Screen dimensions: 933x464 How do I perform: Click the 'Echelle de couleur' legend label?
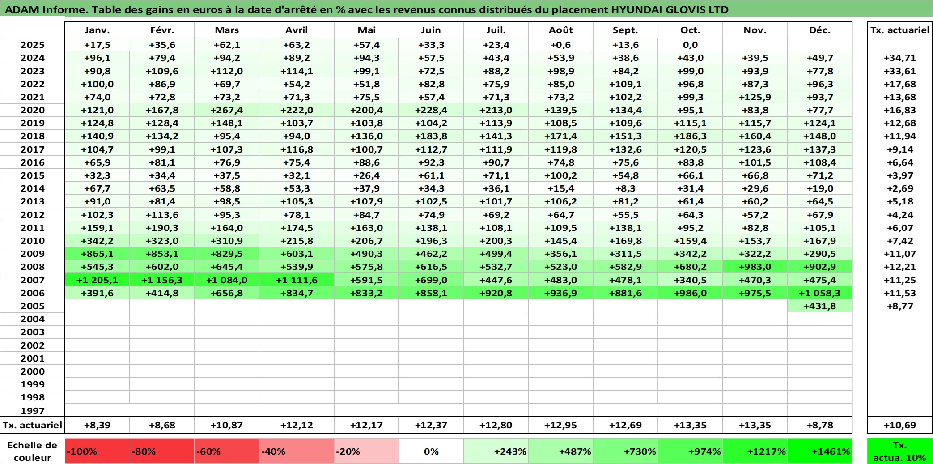[33, 451]
